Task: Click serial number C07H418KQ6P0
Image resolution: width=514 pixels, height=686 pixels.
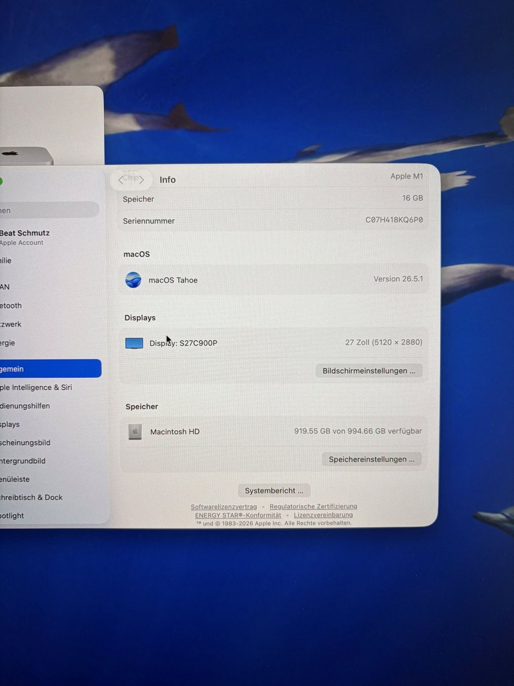Action: pos(394,220)
